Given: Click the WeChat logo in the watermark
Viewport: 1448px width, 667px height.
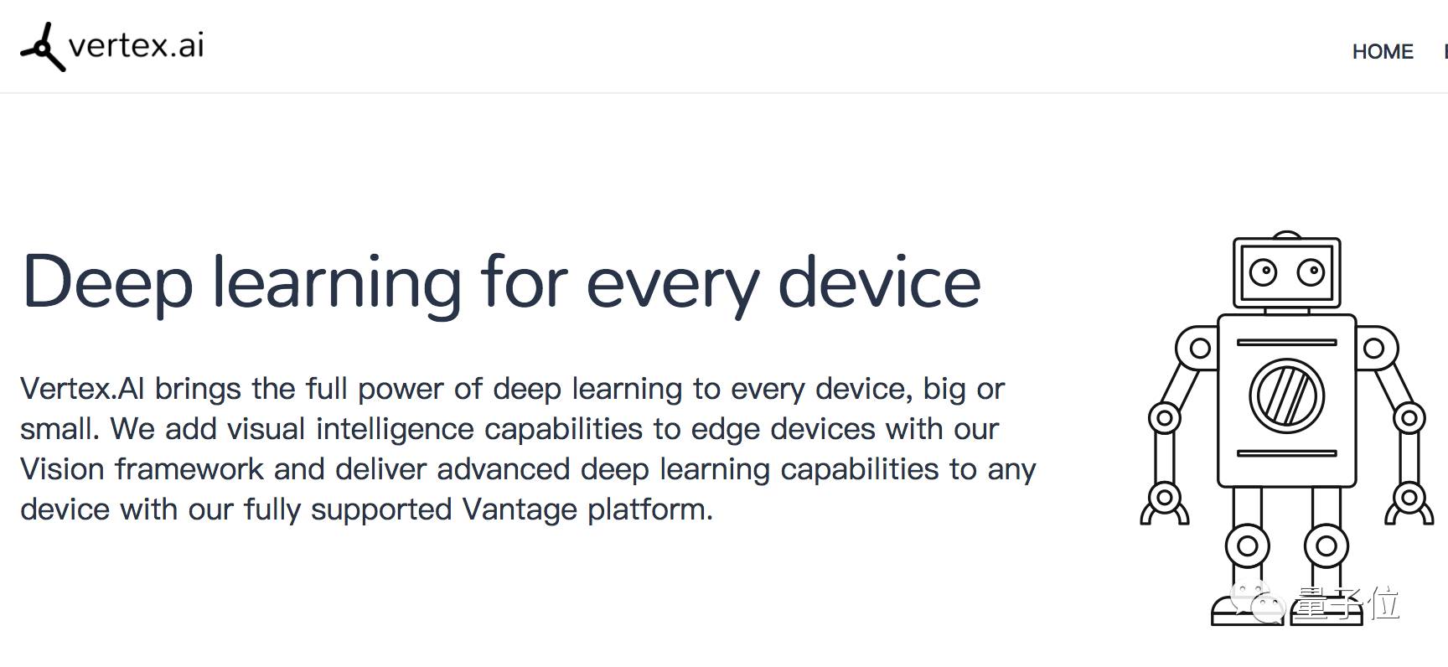Looking at the screenshot, I should click(1256, 602).
